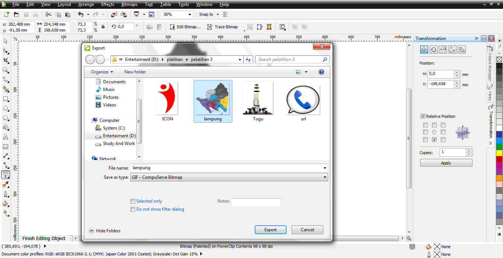The width and height of the screenshot is (503, 258).
Task: Open the Organize dropdown menu
Action: pos(102,72)
